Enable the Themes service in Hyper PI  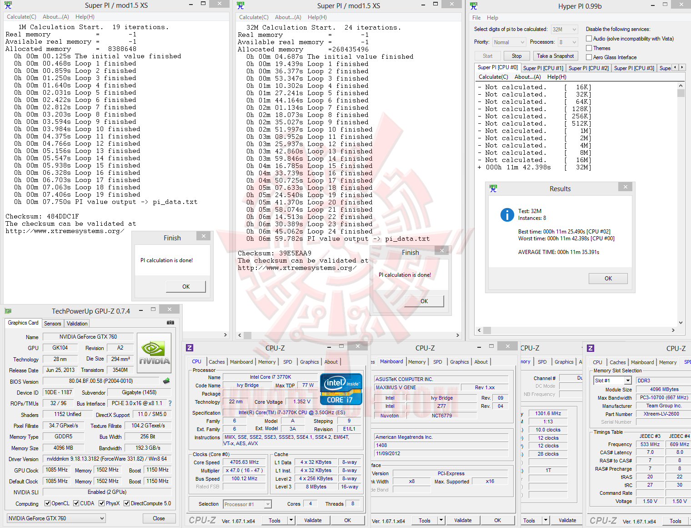[588, 48]
